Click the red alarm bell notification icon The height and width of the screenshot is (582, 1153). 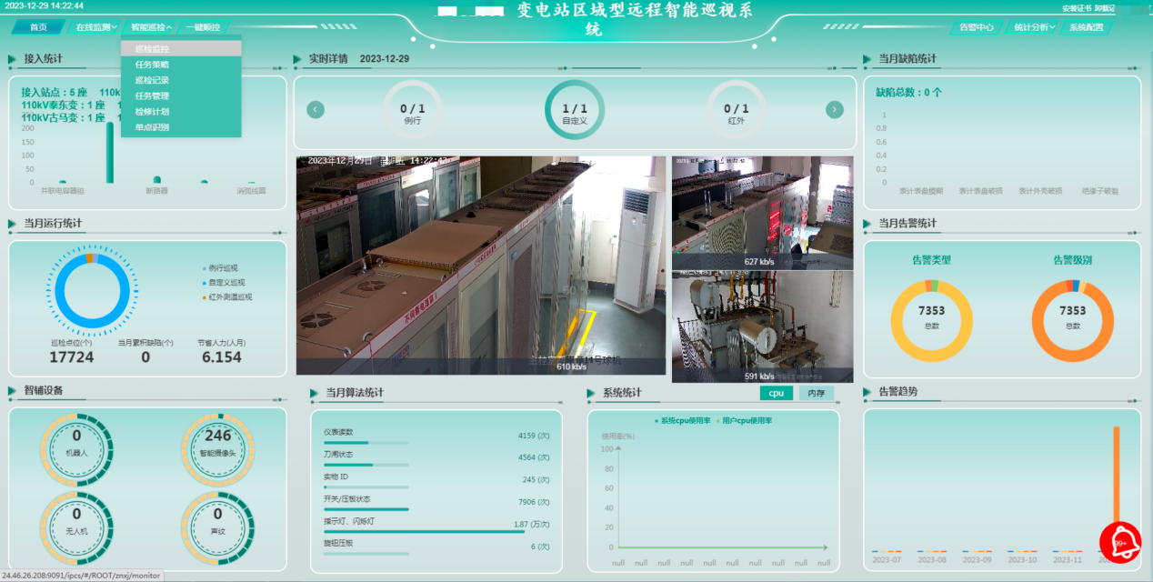tap(1120, 542)
